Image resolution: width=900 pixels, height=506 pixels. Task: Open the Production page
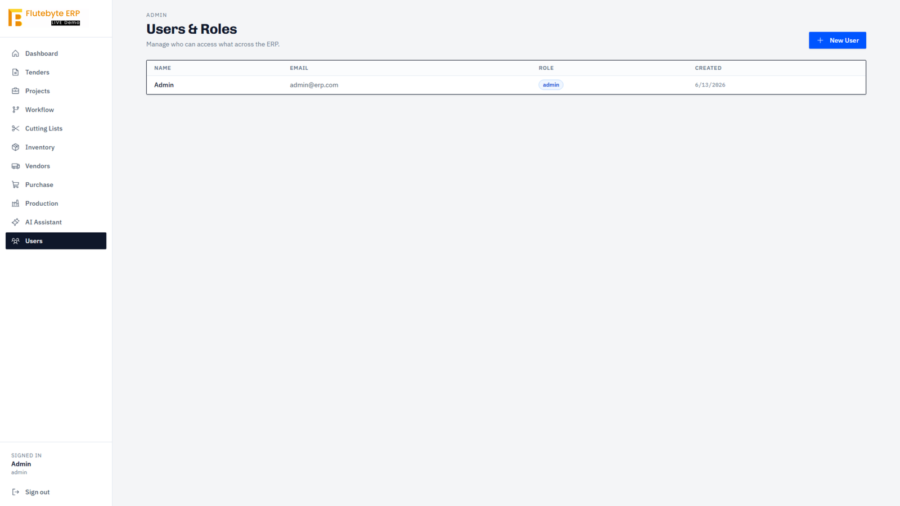coord(56,204)
